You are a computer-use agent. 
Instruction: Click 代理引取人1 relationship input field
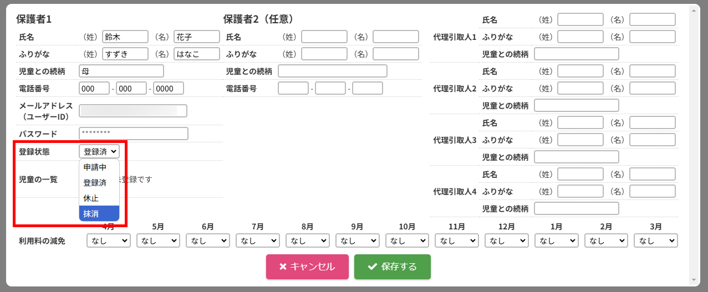click(x=576, y=54)
